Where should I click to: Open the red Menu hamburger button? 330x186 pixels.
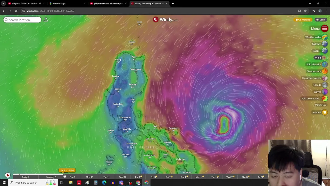click(325, 29)
